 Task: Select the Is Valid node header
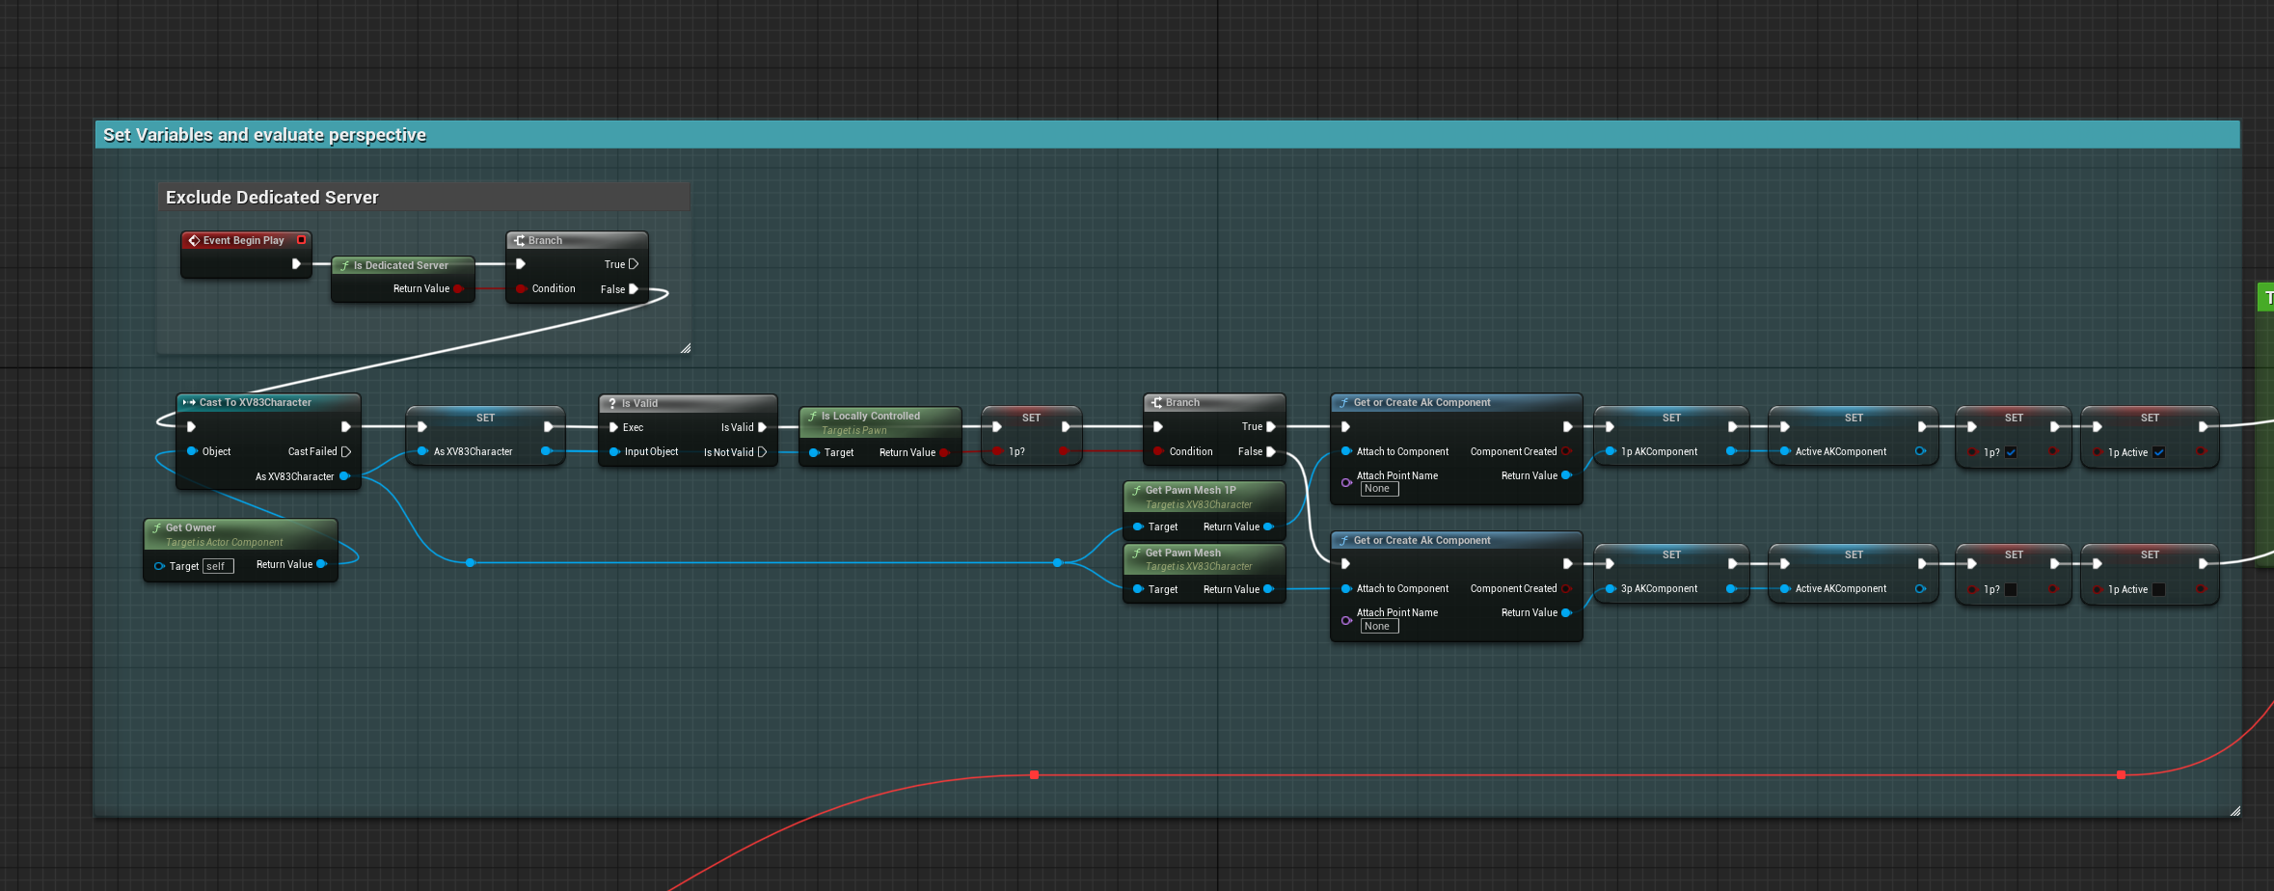click(688, 403)
